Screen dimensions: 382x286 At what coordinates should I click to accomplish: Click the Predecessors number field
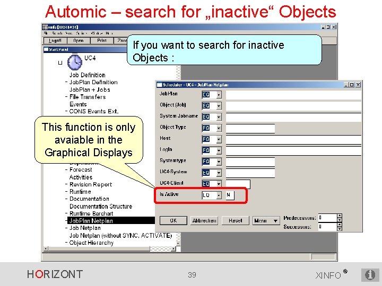[328, 218]
